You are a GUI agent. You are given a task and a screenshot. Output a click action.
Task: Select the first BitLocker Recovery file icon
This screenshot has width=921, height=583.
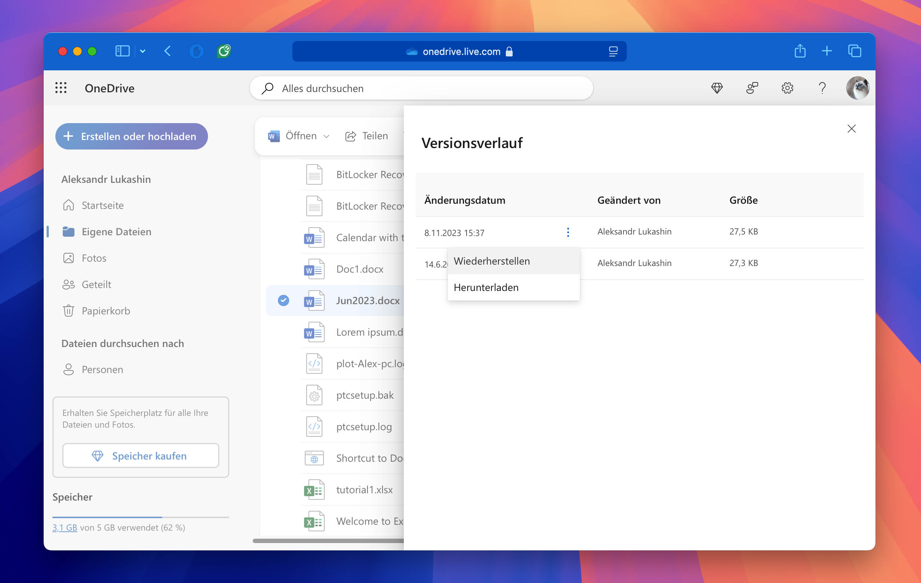click(314, 174)
